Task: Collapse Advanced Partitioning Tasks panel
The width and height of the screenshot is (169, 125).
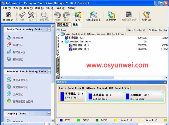Action: tap(49, 71)
